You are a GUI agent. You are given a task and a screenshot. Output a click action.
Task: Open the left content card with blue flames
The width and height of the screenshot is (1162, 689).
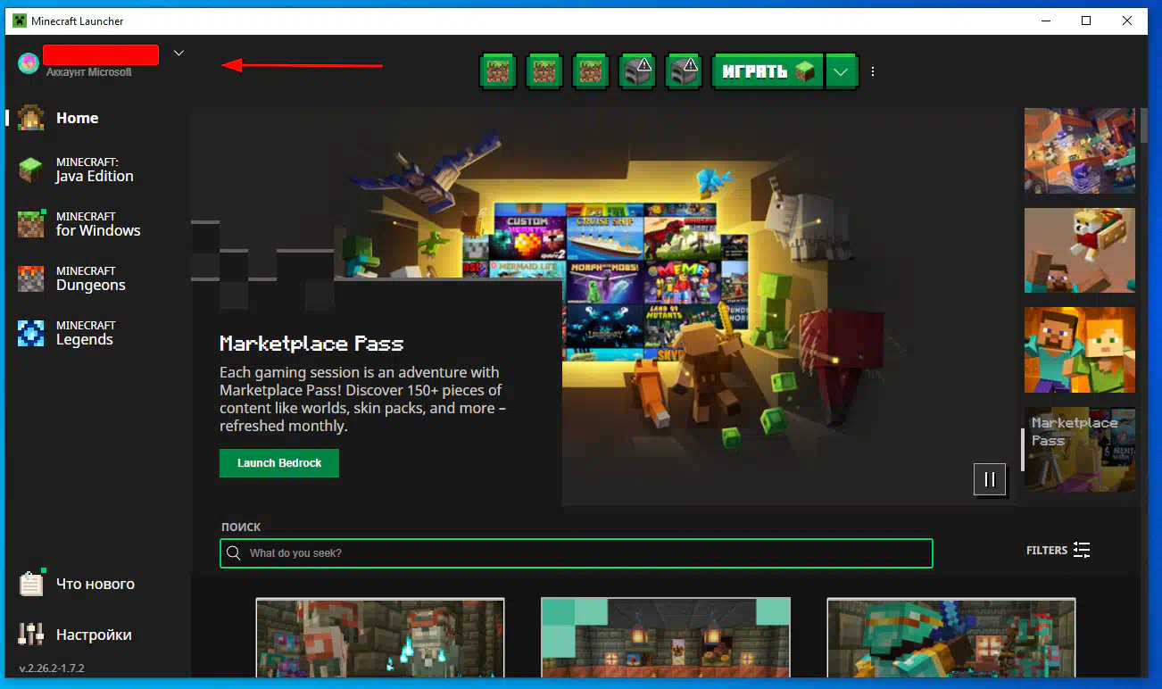[x=380, y=638]
